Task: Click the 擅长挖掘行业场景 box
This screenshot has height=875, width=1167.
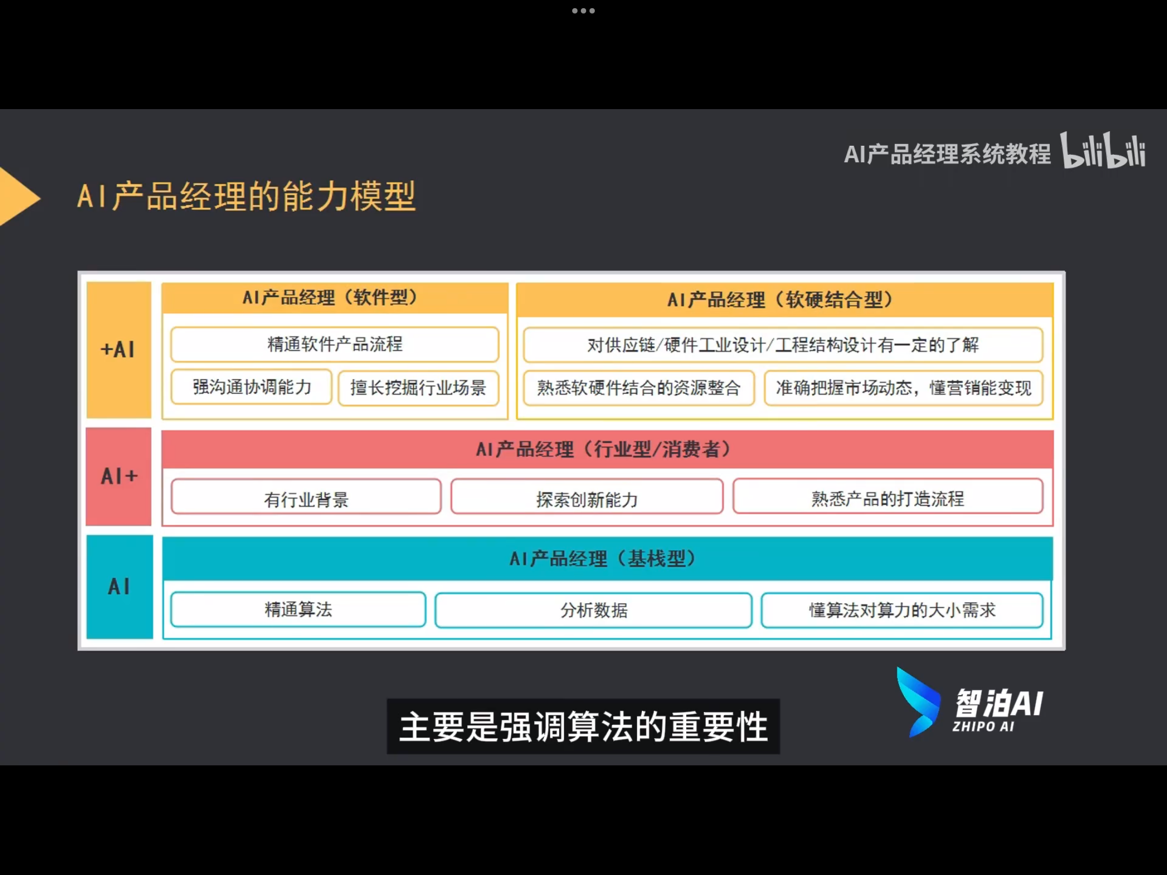Action: point(418,388)
